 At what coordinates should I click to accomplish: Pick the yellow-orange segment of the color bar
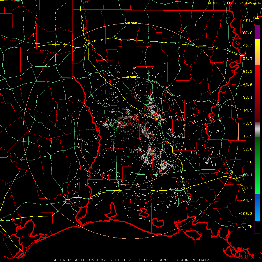[x=257, y=52]
